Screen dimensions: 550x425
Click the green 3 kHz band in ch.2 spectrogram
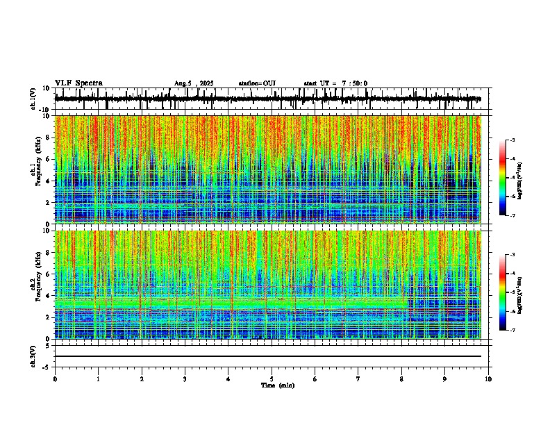coord(231,303)
